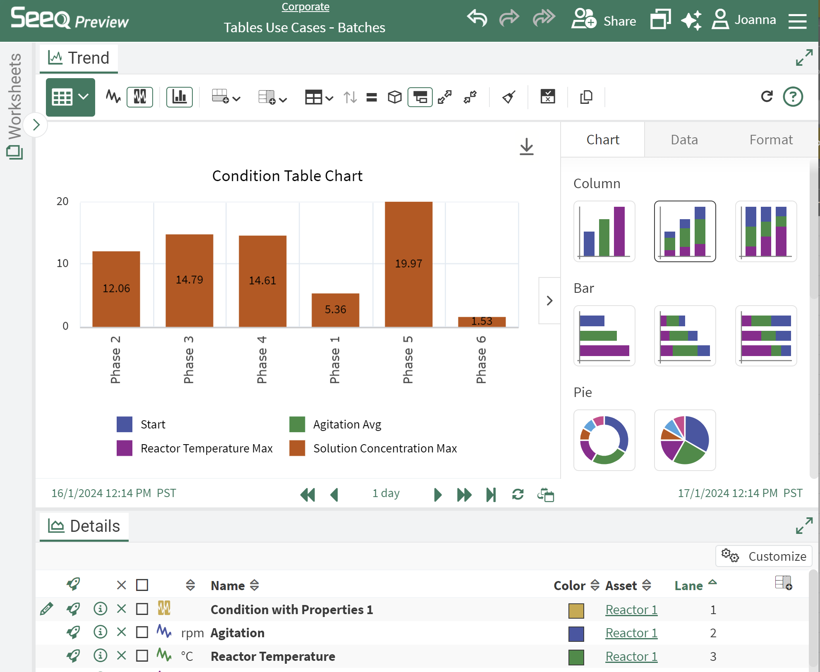Image resolution: width=820 pixels, height=672 pixels.
Task: Sort by Asset column arrows
Action: 647,585
